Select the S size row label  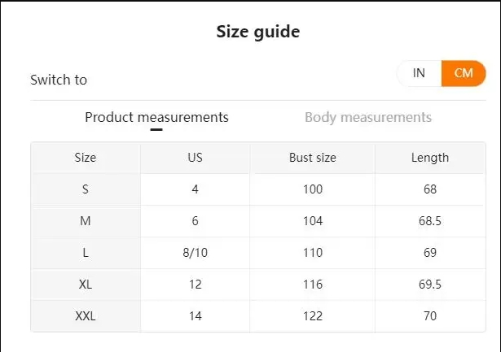click(86, 189)
